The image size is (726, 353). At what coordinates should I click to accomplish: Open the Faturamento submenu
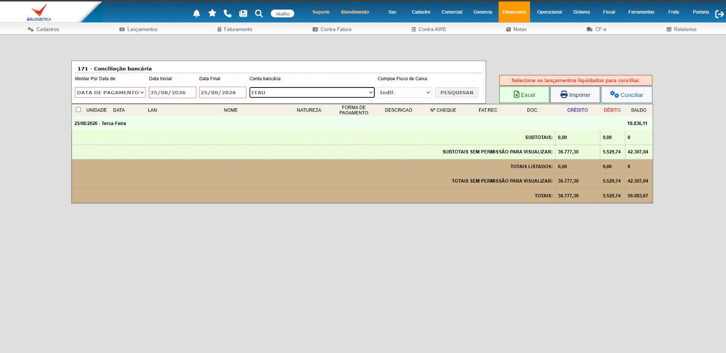click(235, 29)
